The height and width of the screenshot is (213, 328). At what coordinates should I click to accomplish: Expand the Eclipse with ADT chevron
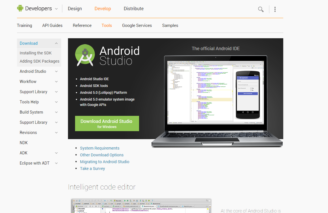pos(56,163)
